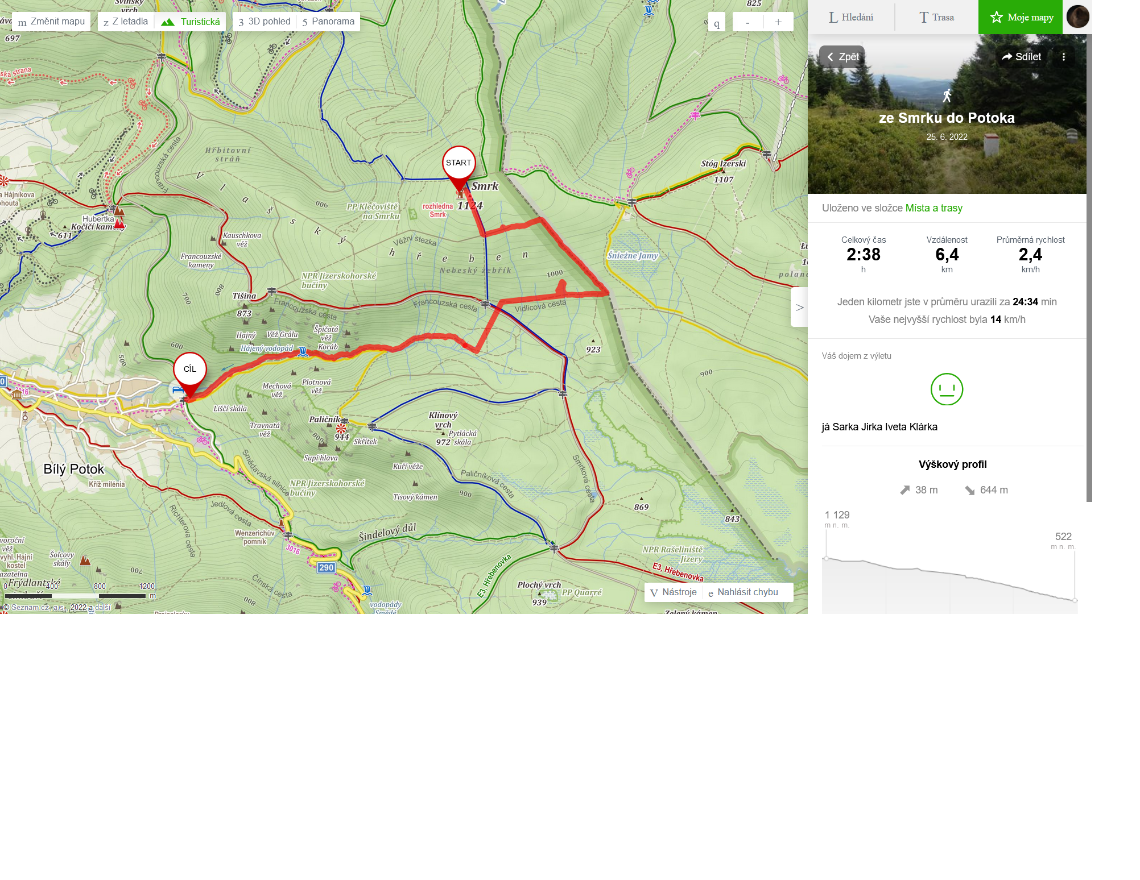Select the Turistická map layer
The width and height of the screenshot is (1140, 880).
(191, 22)
